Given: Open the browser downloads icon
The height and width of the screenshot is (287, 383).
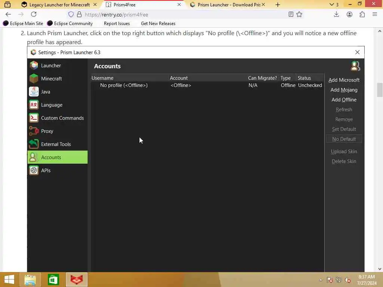Looking at the screenshot, I should [336, 15].
